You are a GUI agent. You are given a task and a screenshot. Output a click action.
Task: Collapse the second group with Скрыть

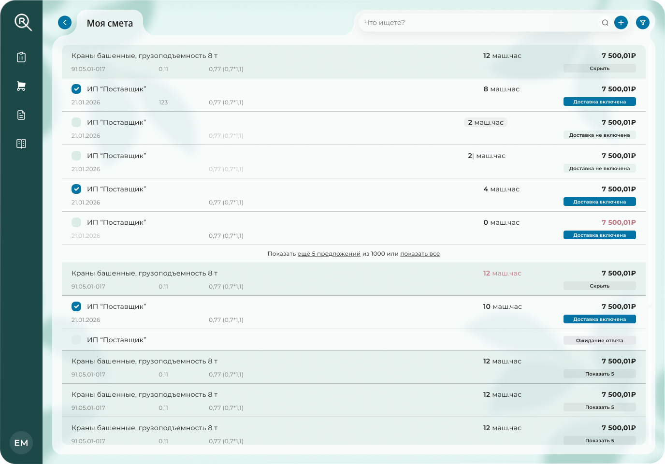click(599, 286)
